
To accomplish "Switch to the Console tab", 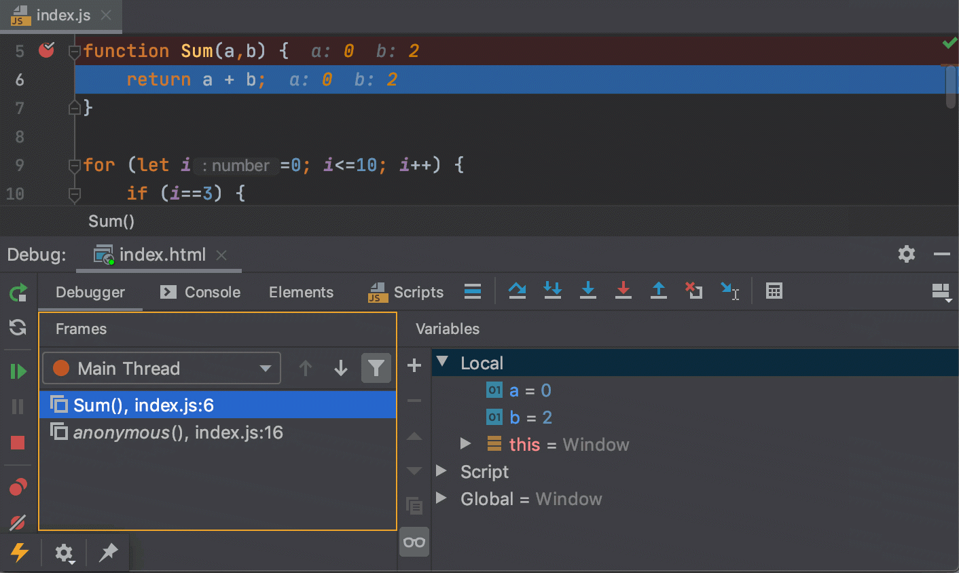I will pyautogui.click(x=200, y=293).
